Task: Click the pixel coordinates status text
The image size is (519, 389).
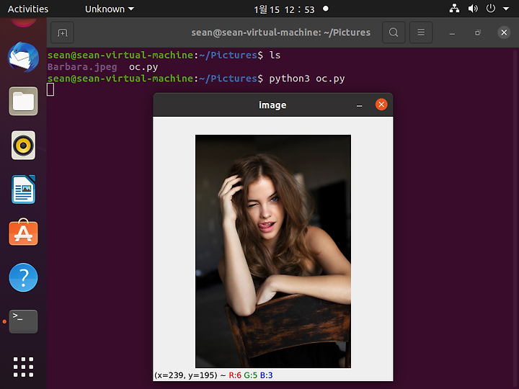Action: [x=185, y=375]
